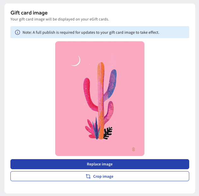Select the gift card image preview

[100, 99]
